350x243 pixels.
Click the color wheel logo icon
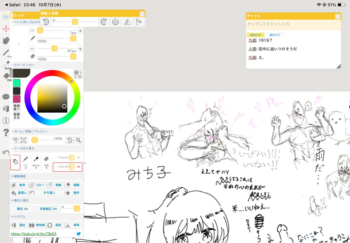(6, 17)
